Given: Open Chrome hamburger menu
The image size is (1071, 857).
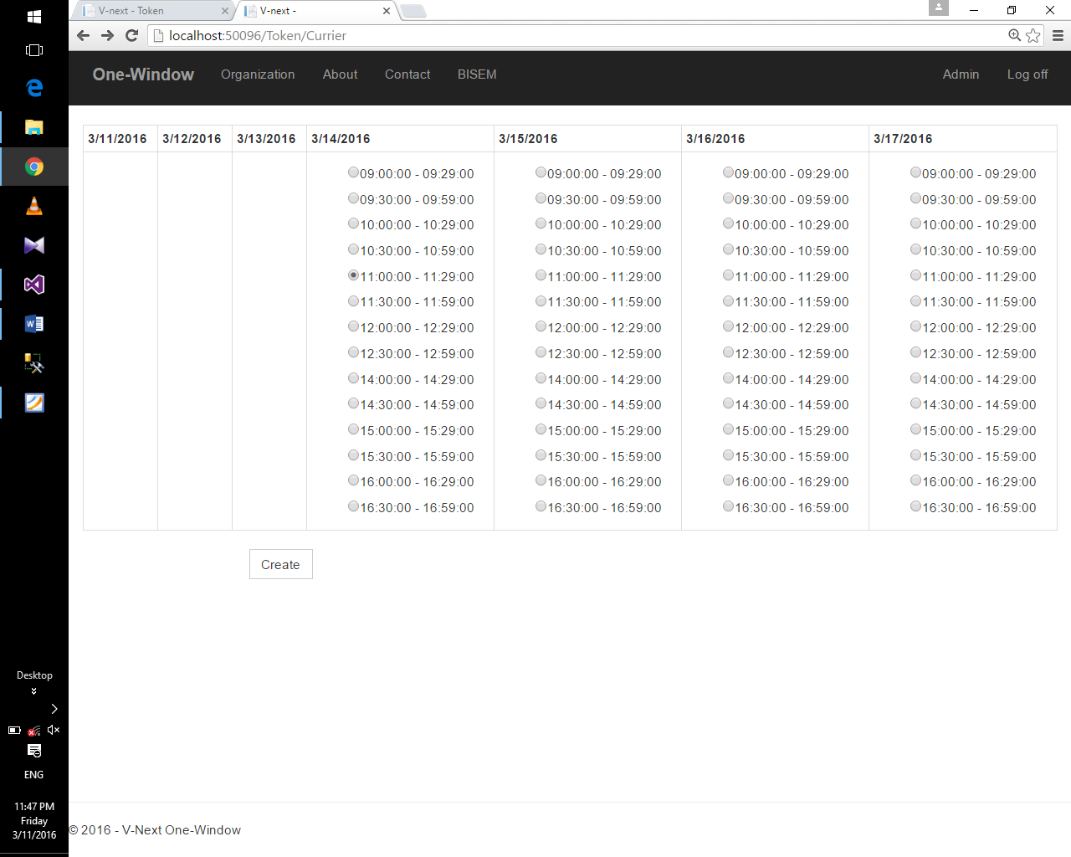Looking at the screenshot, I should tap(1058, 35).
